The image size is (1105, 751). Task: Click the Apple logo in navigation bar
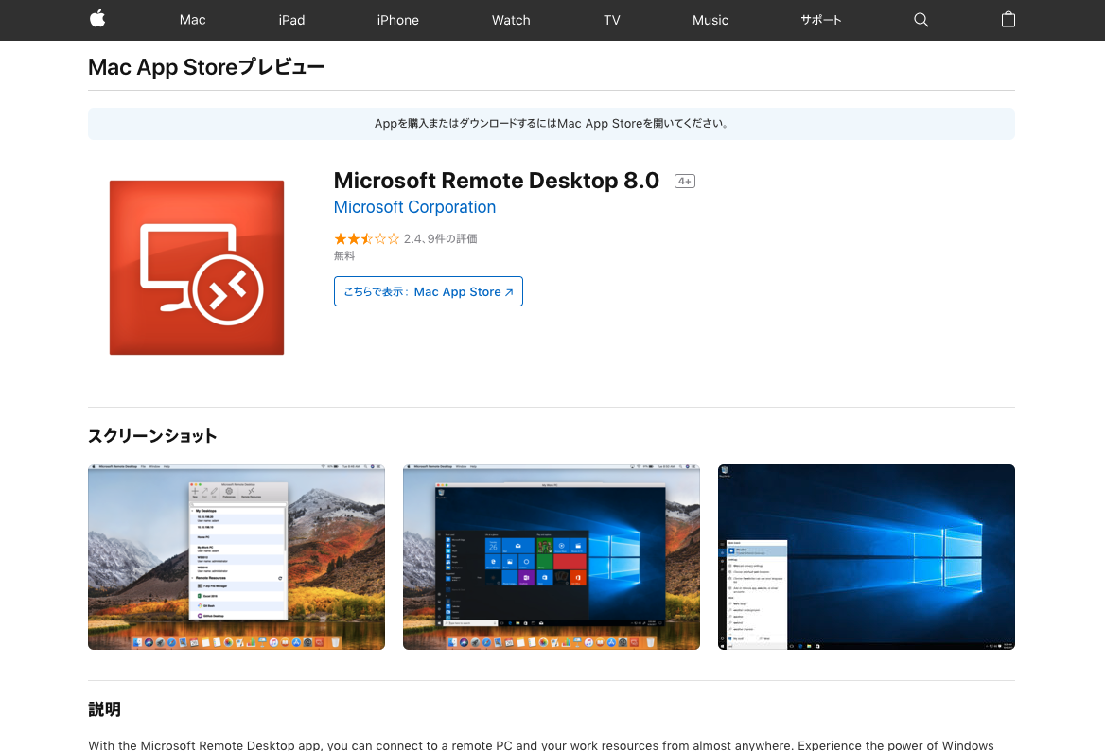pyautogui.click(x=98, y=19)
